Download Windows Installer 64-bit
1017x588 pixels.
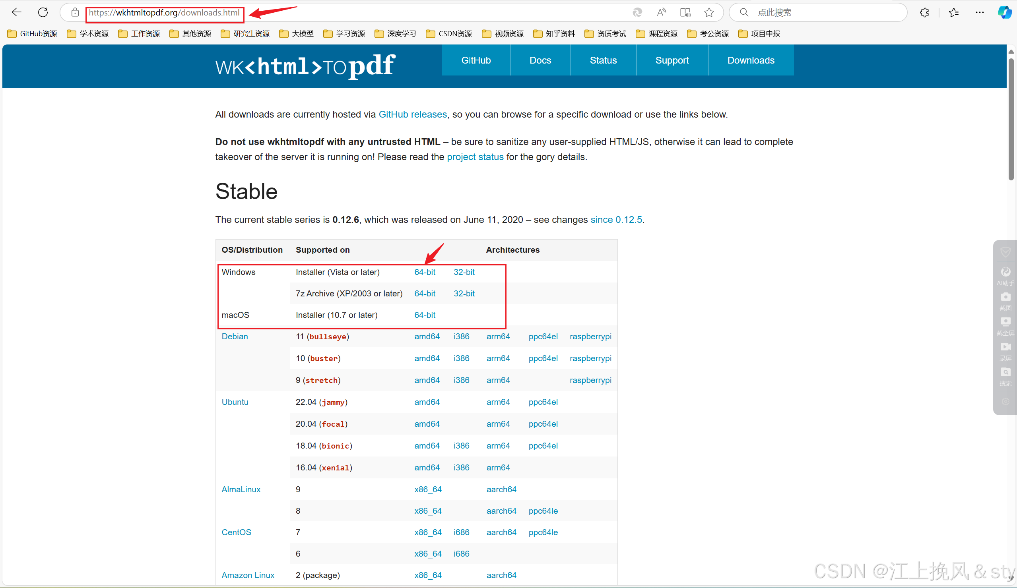[x=425, y=272]
